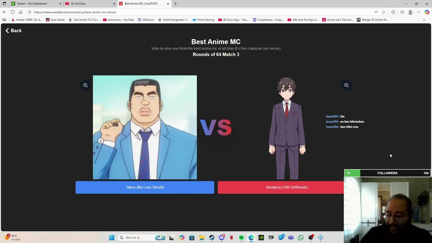432x243 pixels.
Task: Open File Explorer from taskbar
Action: 201,238
